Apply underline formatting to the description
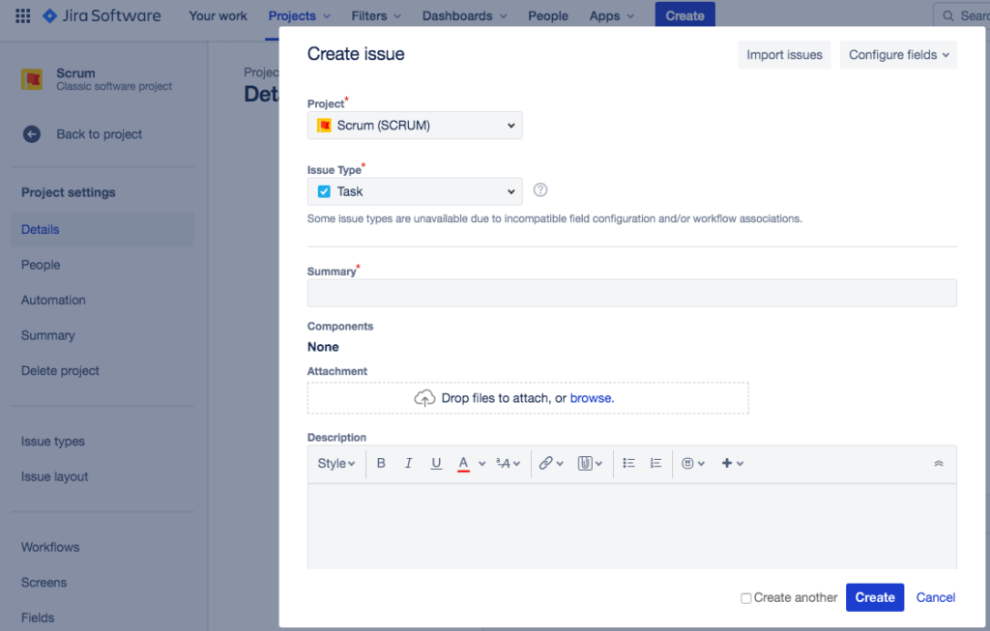 [x=436, y=463]
